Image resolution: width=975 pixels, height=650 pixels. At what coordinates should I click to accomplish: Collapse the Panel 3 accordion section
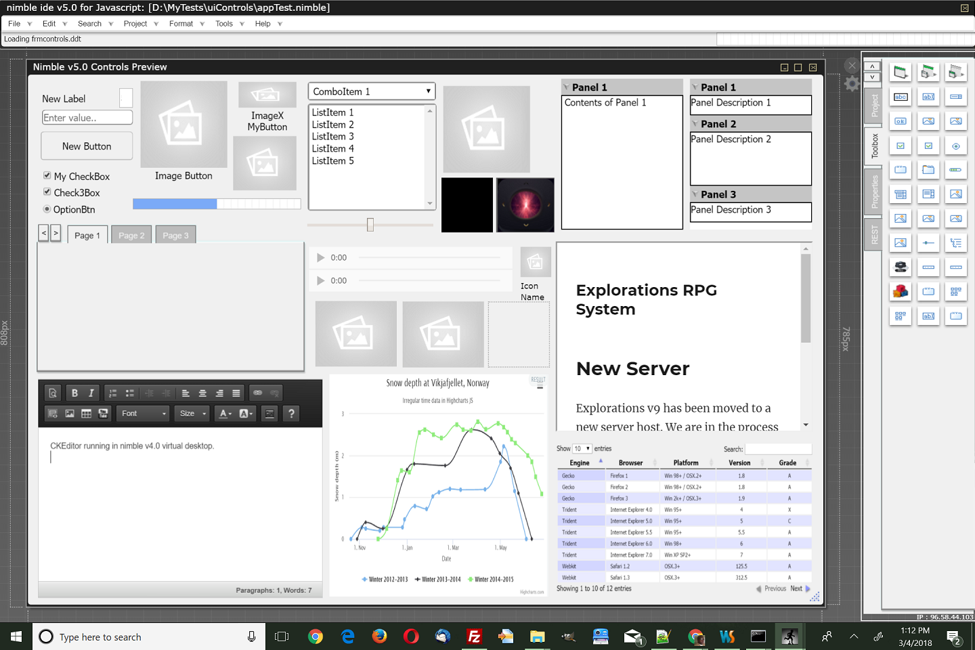pos(751,194)
